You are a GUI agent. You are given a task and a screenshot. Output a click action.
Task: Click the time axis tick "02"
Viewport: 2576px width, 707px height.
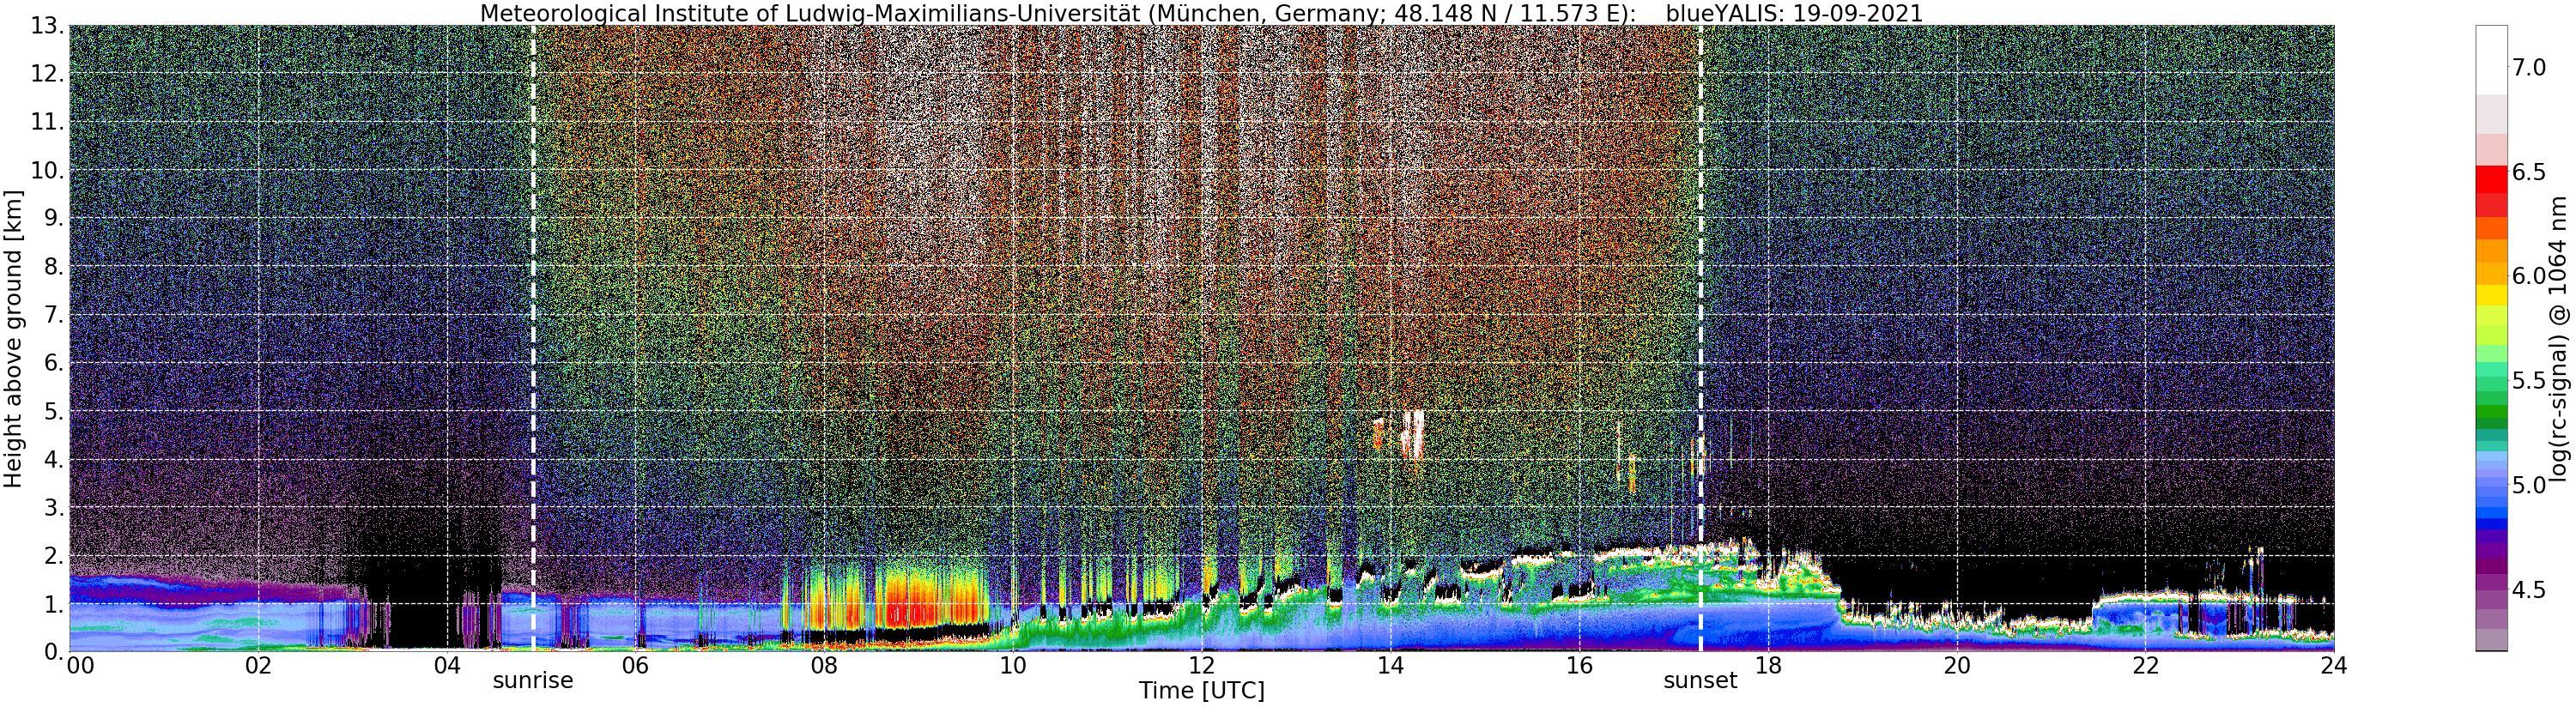pyautogui.click(x=259, y=667)
